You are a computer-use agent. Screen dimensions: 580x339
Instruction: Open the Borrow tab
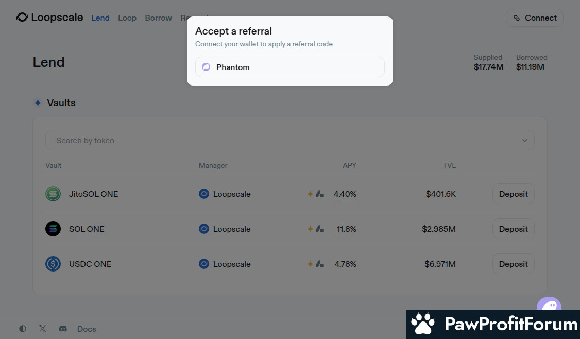(158, 18)
